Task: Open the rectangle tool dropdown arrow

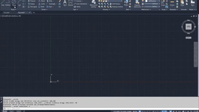Action: (x=25, y=1)
